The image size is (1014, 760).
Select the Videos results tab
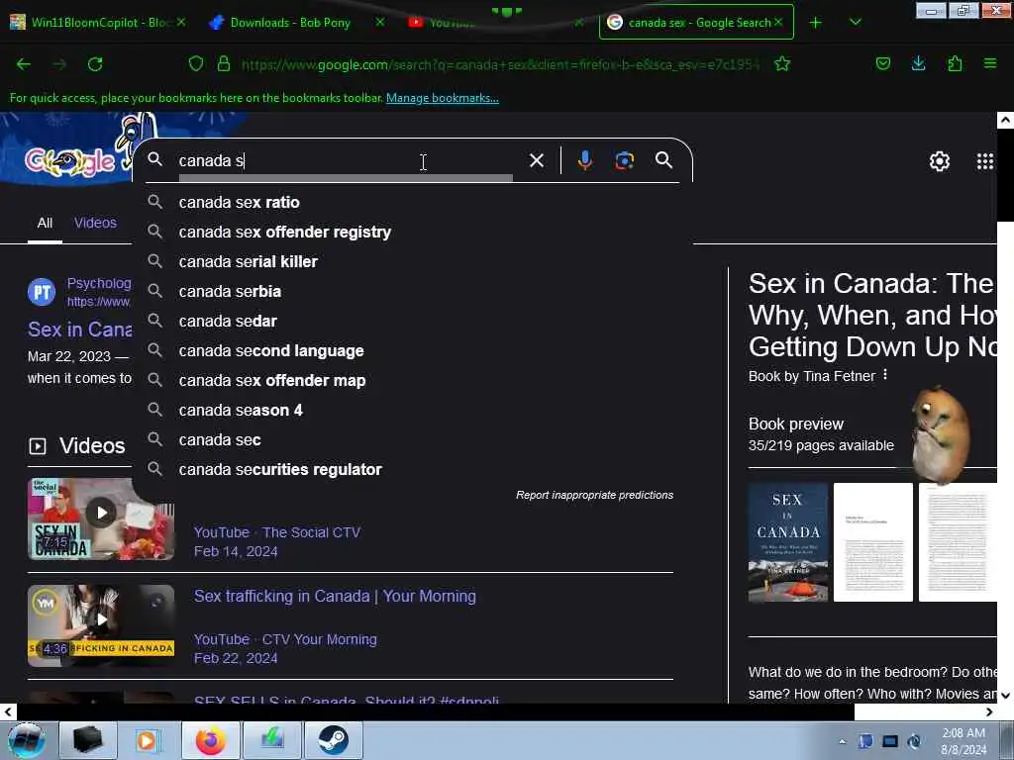[95, 223]
